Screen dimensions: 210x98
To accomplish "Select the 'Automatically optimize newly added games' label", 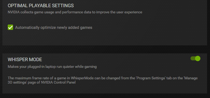I will tap(54, 28).
